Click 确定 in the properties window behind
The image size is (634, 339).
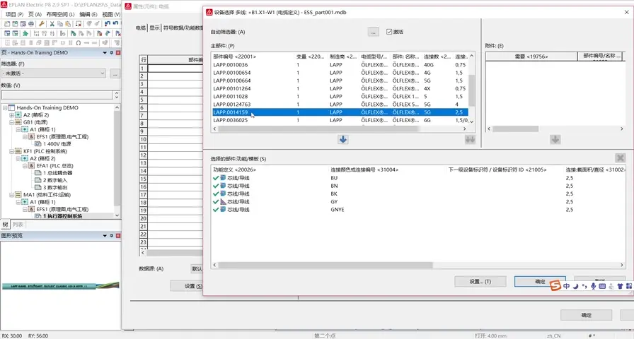pyautogui.click(x=587, y=315)
